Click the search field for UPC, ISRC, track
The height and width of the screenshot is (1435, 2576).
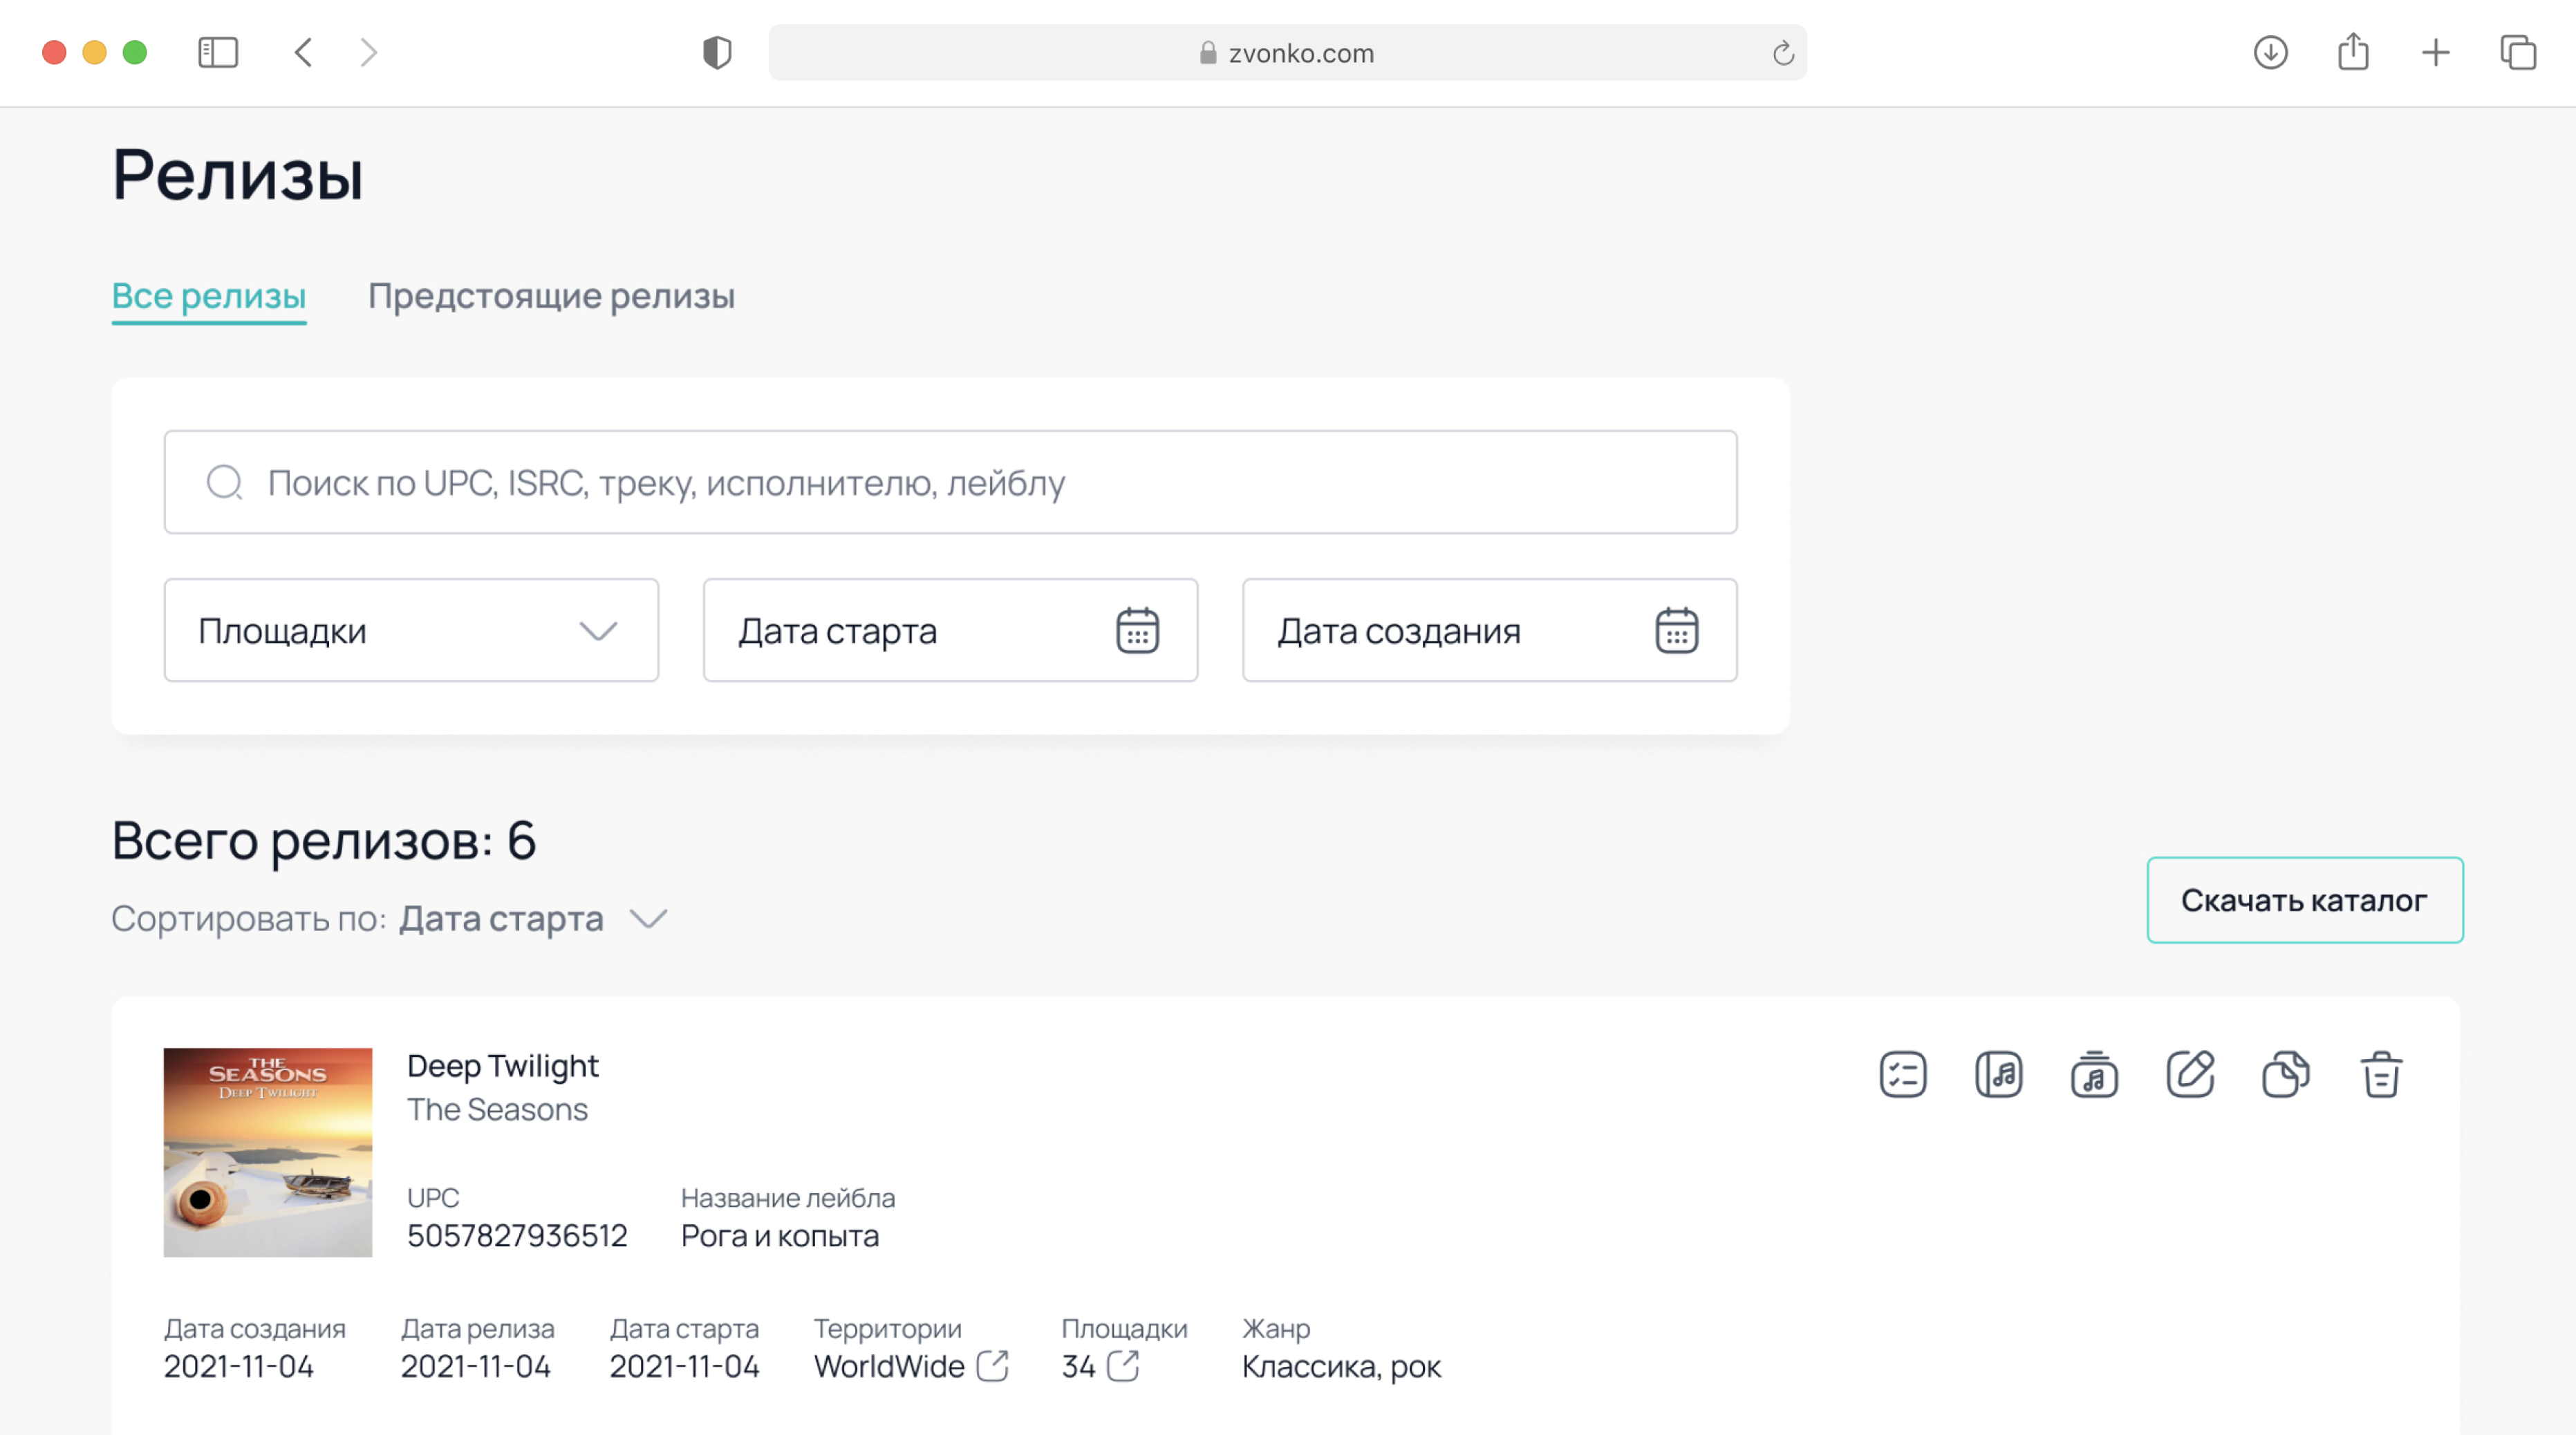pyautogui.click(x=950, y=483)
